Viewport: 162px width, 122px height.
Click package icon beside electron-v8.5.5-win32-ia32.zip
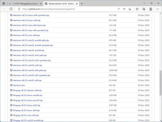click(x=11, y=65)
